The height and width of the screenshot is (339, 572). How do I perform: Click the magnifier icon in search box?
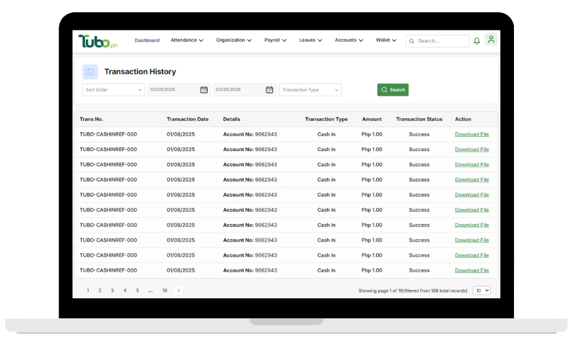pyautogui.click(x=411, y=41)
